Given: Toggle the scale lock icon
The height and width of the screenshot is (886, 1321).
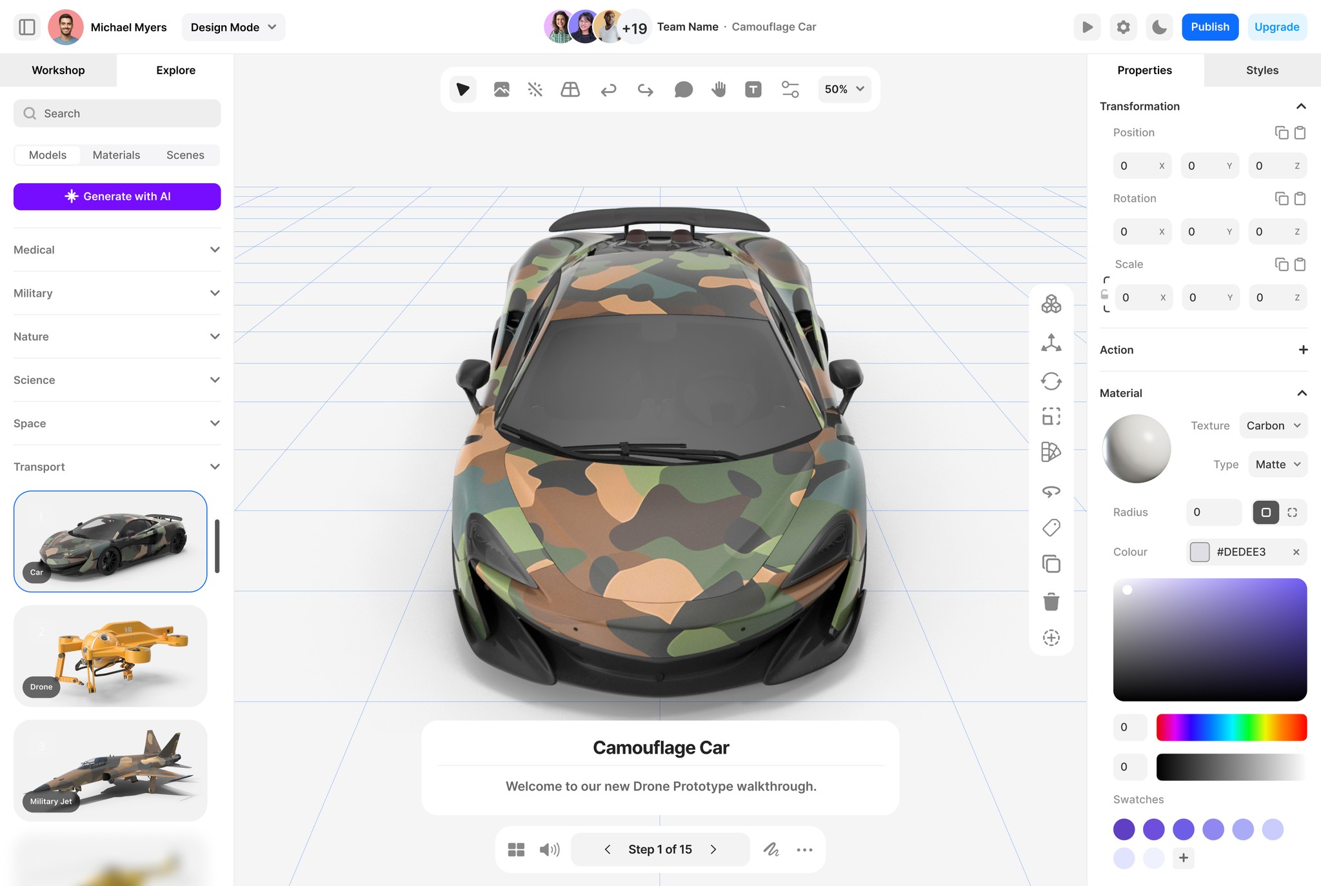Looking at the screenshot, I should coord(1104,295).
